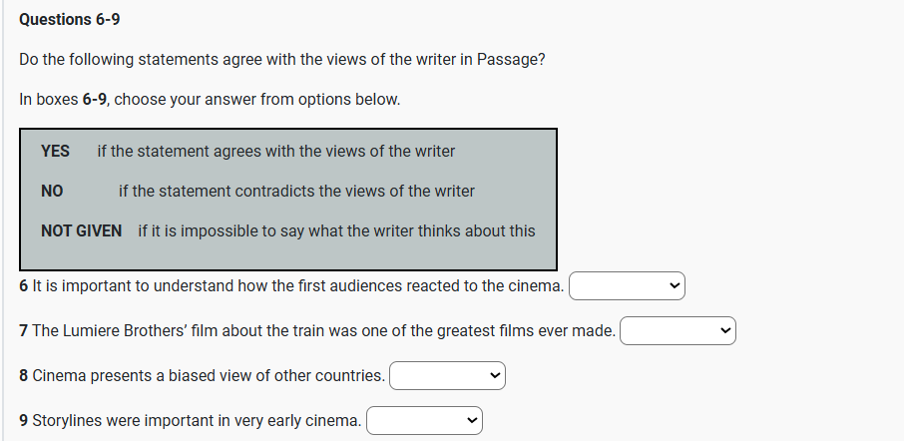Open the answer dropdown for statement 7
Screen dimensions: 904x441
coord(678,331)
